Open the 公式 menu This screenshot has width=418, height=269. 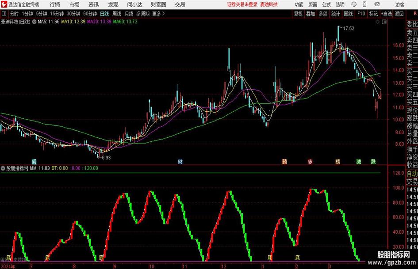tap(326, 4)
